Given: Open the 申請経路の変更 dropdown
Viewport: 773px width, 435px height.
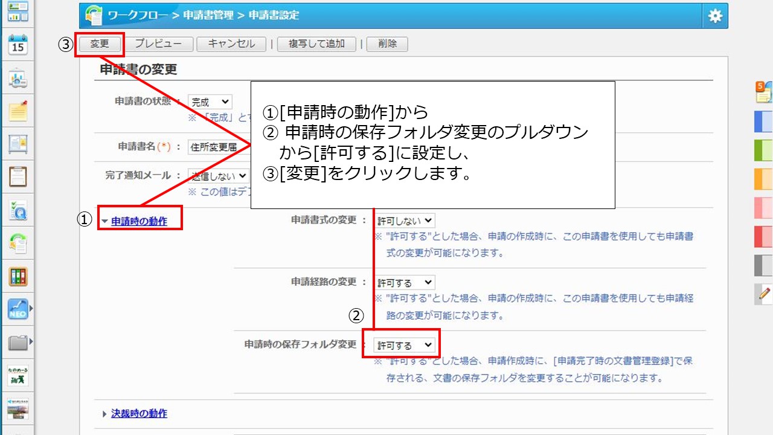Looking at the screenshot, I should pos(405,282).
